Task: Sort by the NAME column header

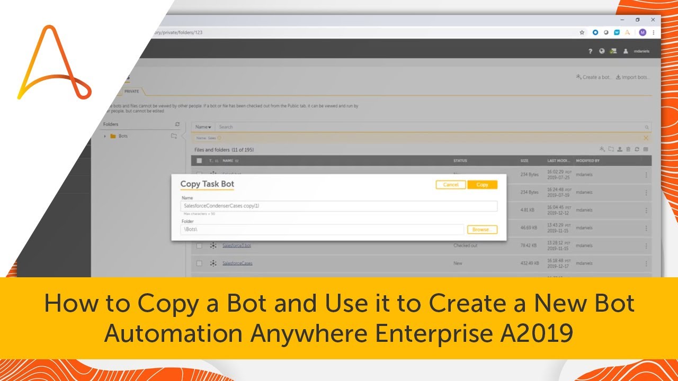Action: [x=228, y=160]
